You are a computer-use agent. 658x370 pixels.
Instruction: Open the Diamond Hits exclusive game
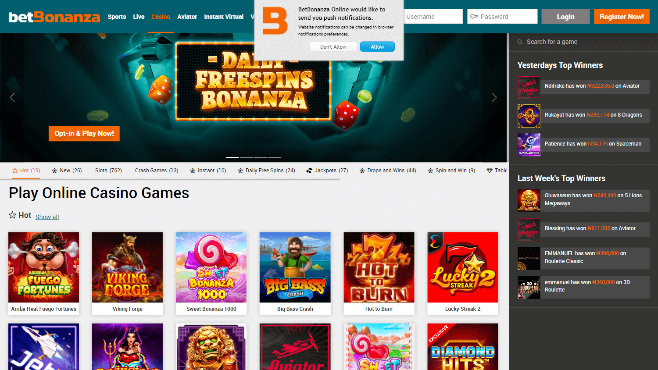click(x=463, y=347)
